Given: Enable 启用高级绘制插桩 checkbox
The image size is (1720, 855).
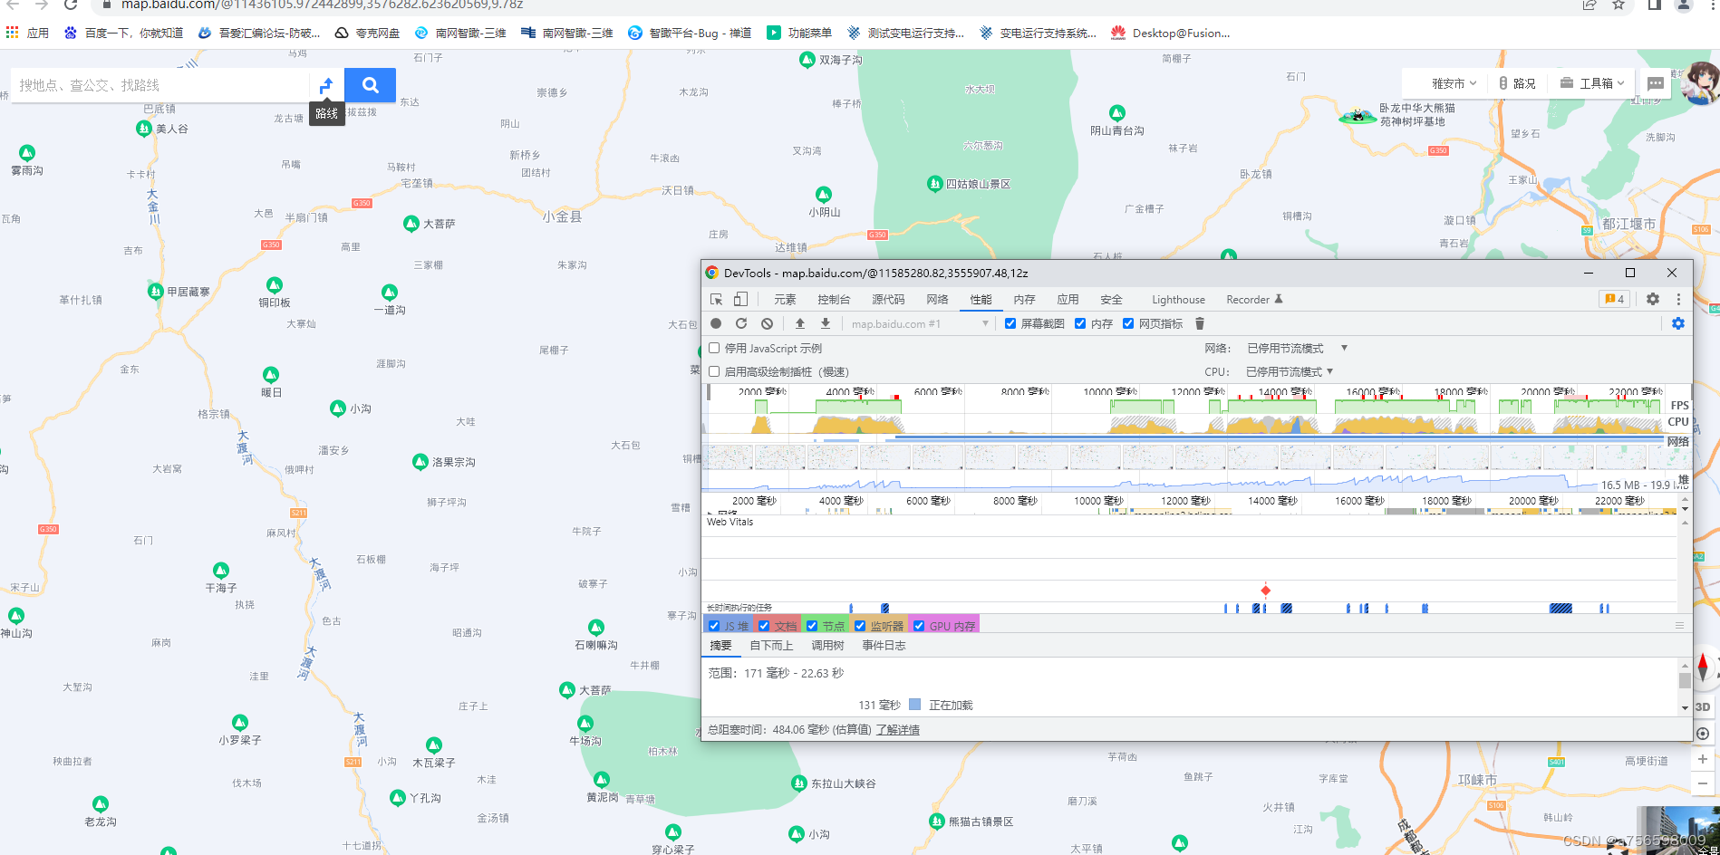Looking at the screenshot, I should [714, 371].
